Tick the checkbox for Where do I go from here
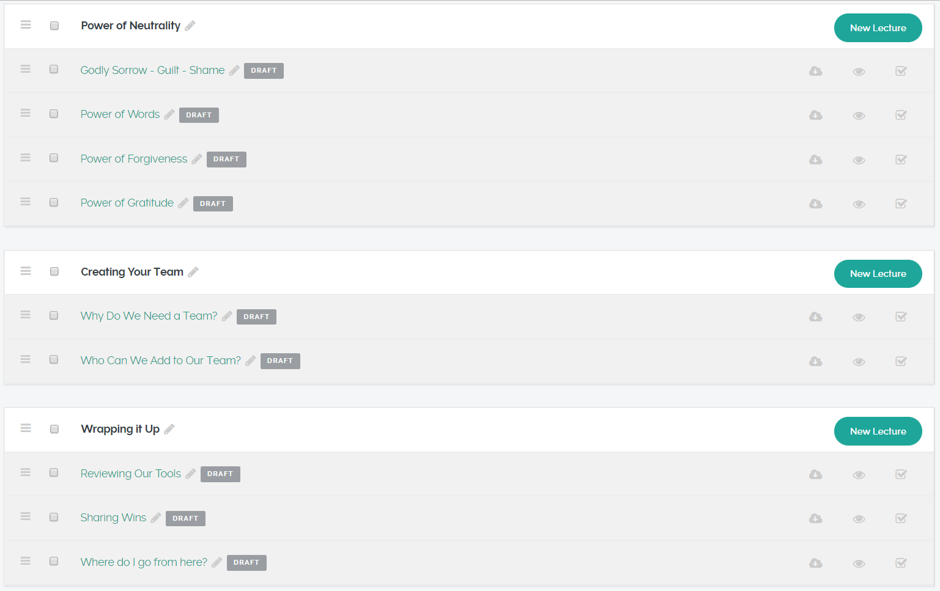This screenshot has height=591, width=940. [x=54, y=561]
